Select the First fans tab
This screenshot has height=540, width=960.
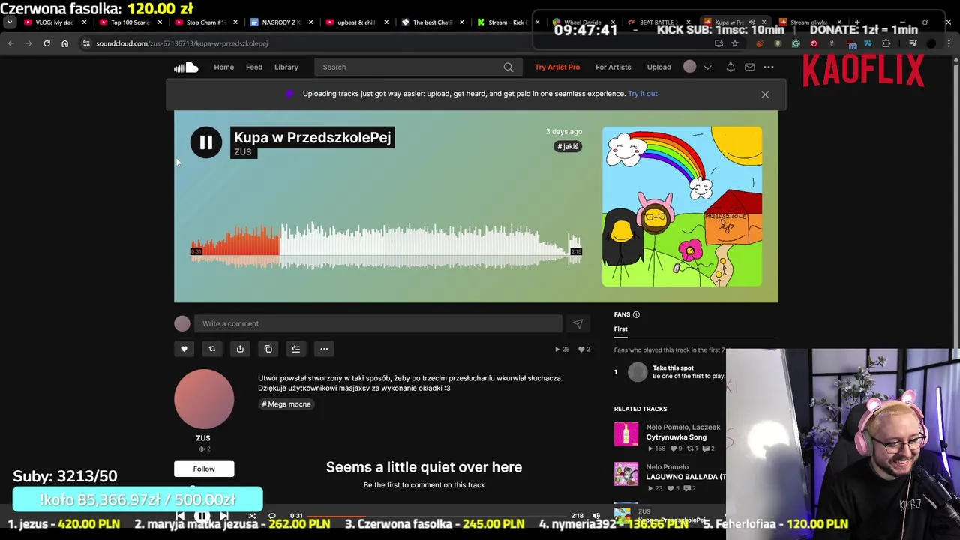tap(621, 328)
